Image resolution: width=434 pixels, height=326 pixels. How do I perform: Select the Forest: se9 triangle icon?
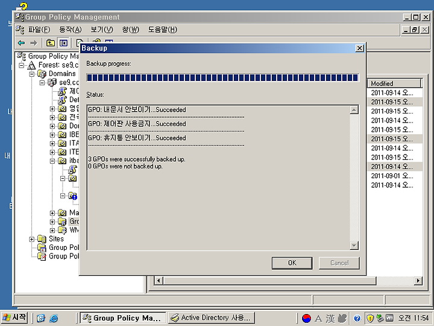[x=32, y=65]
